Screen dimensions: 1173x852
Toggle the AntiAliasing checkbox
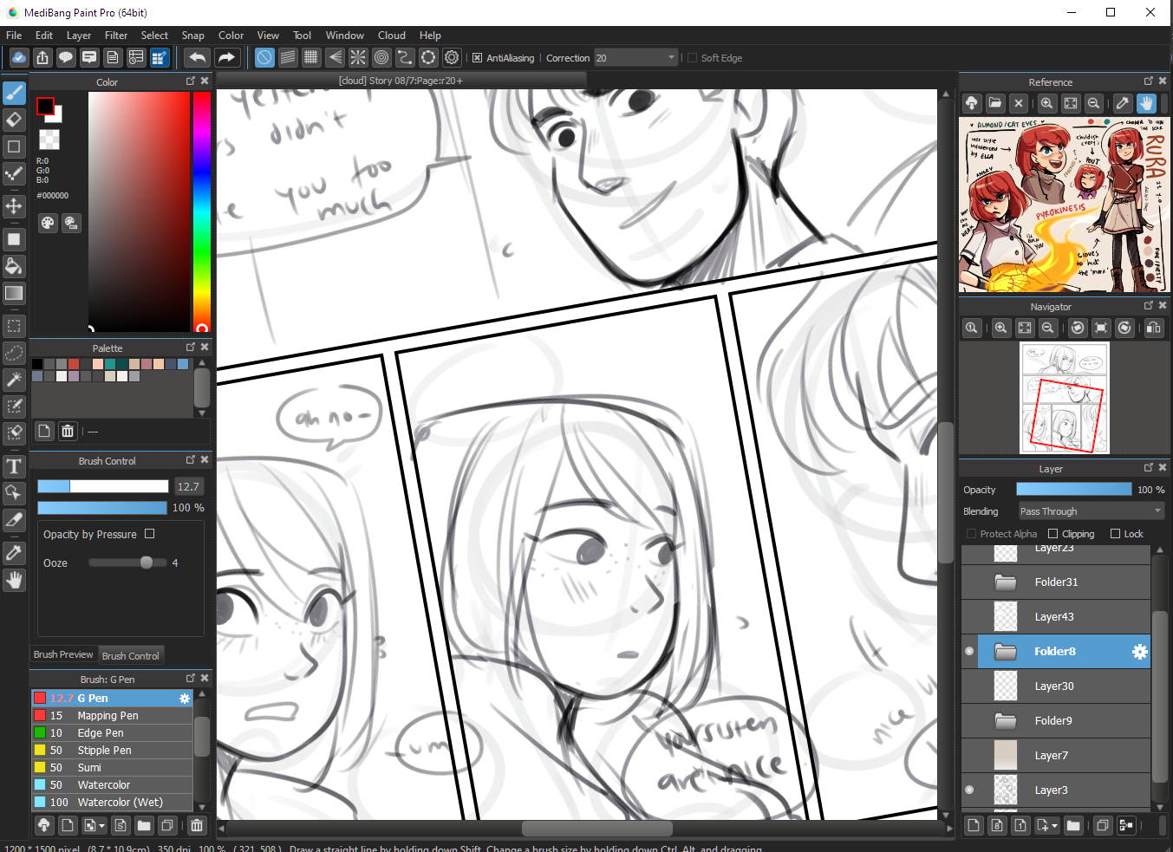pos(477,58)
